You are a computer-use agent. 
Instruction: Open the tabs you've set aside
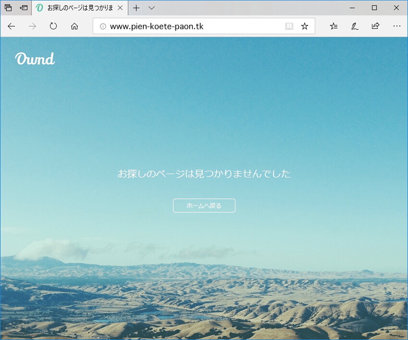coord(8,8)
